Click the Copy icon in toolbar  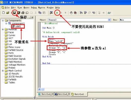40,13
